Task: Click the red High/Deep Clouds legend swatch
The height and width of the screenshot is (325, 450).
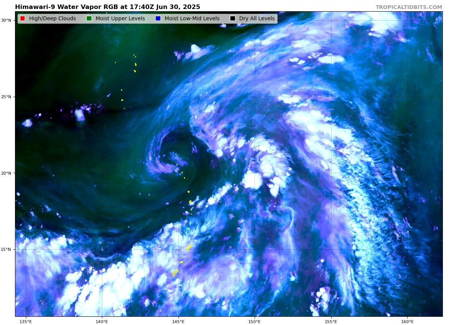Action: click(22, 18)
